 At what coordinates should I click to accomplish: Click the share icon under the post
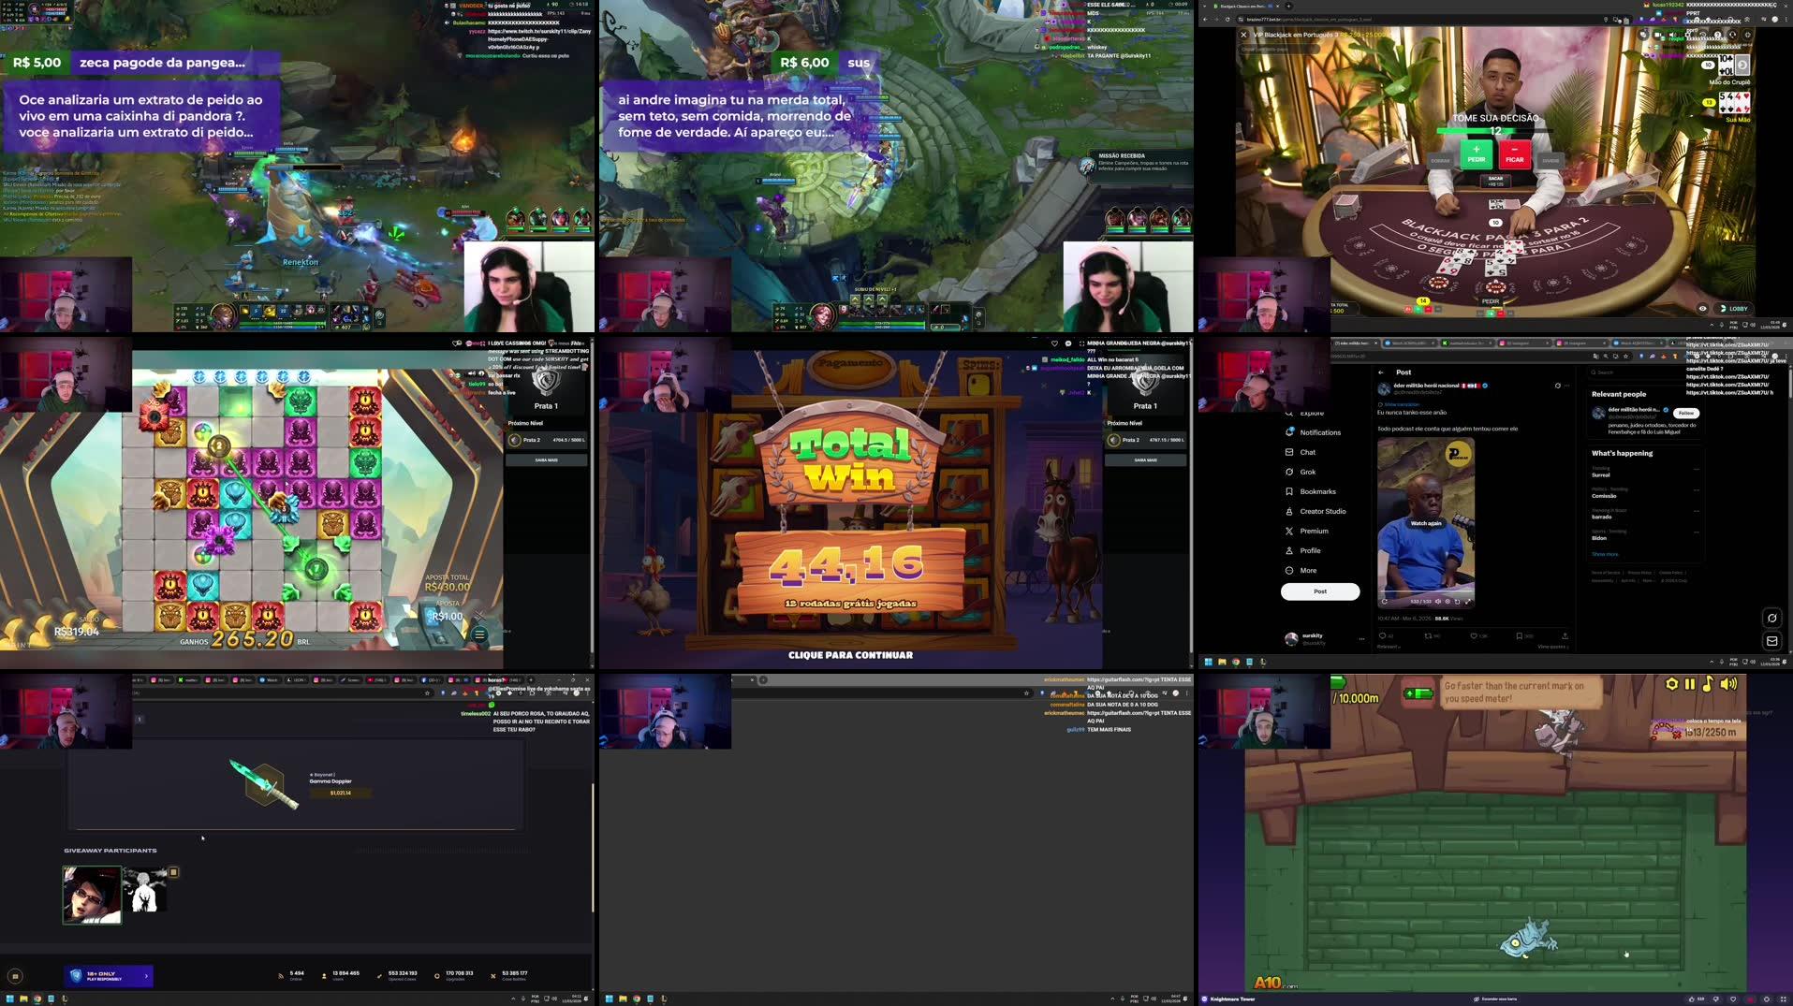[1566, 635]
